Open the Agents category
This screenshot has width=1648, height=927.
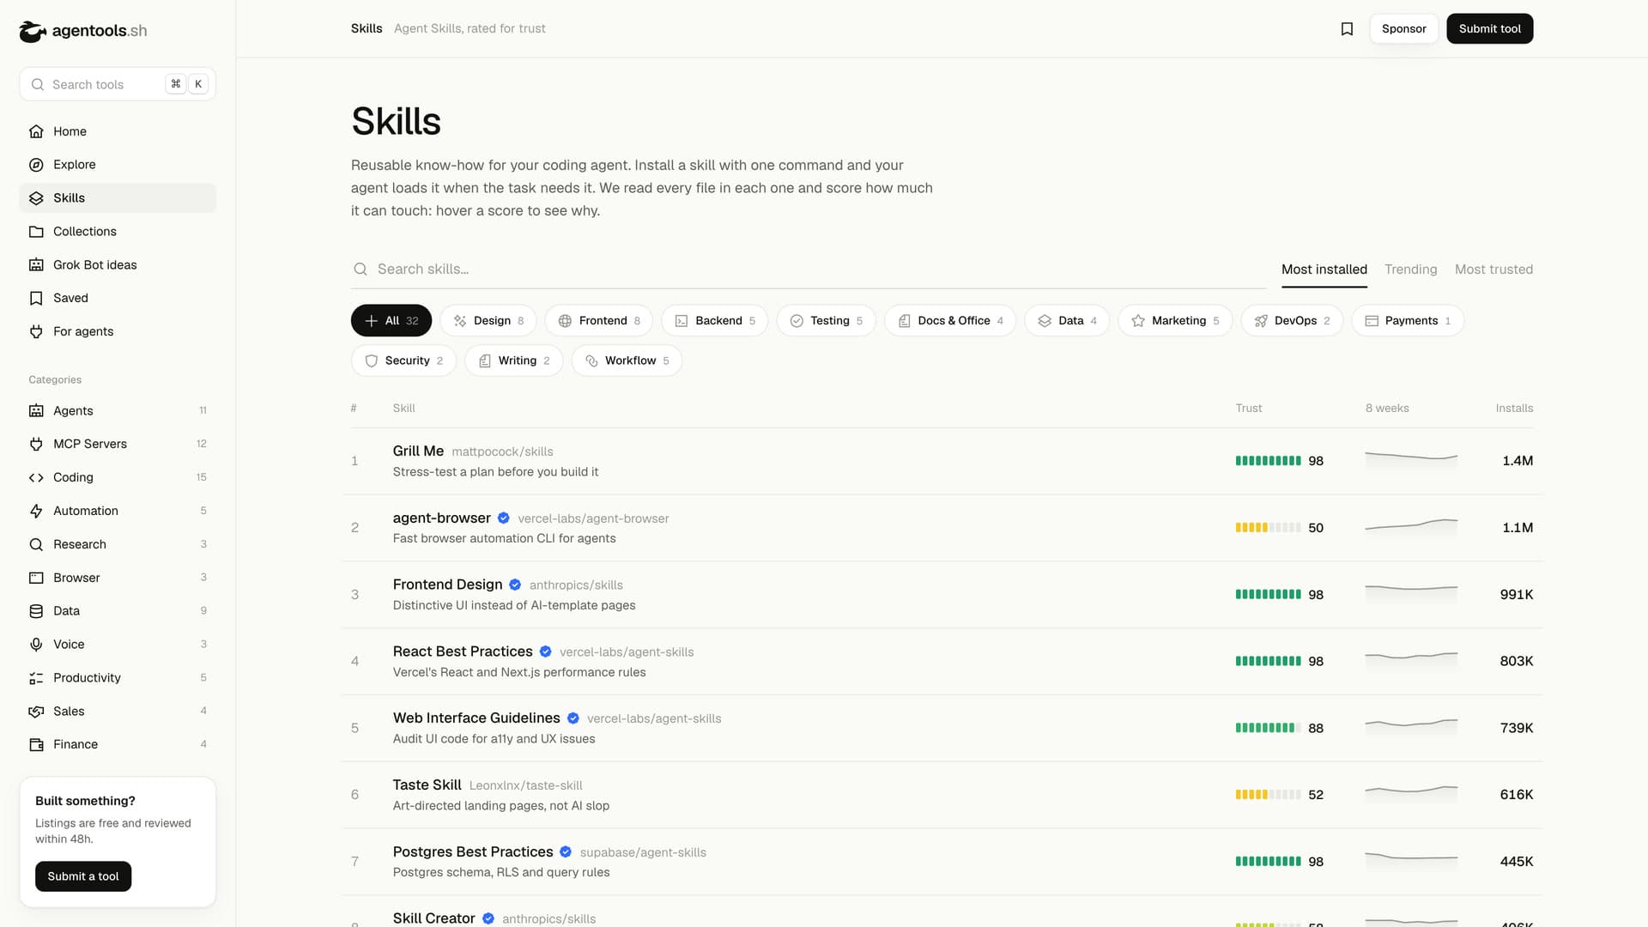point(118,410)
